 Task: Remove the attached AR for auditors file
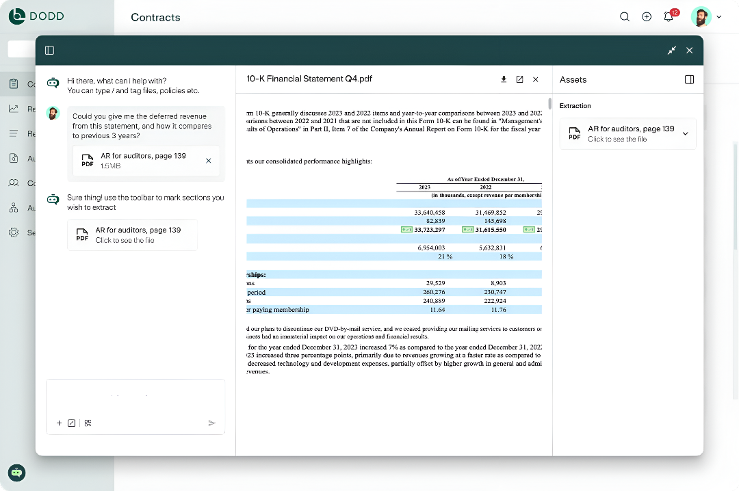pyautogui.click(x=208, y=161)
